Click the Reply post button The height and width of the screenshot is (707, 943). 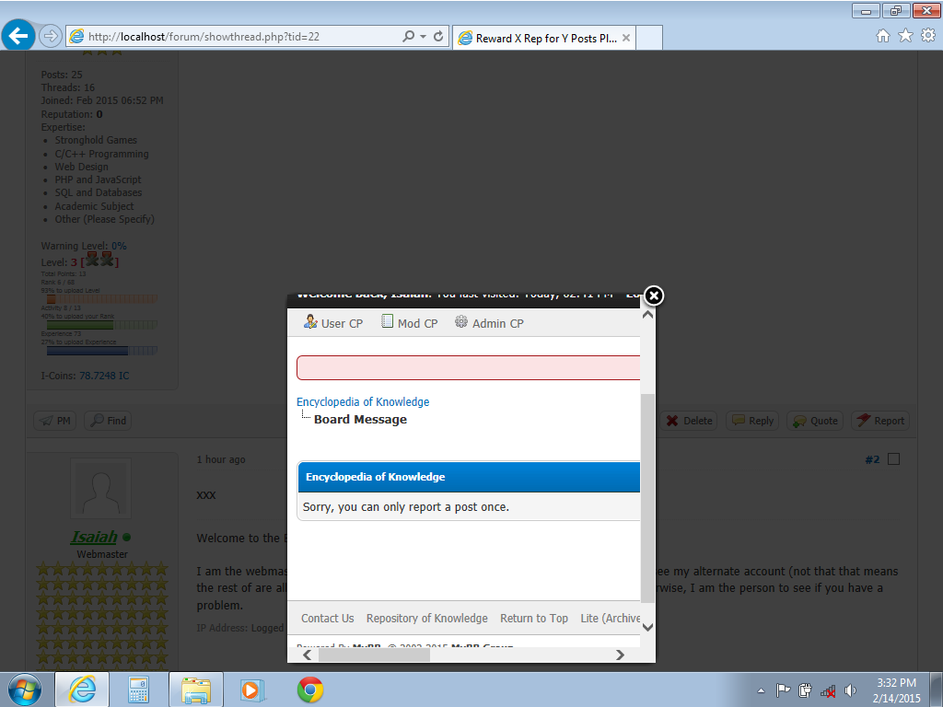tap(752, 421)
